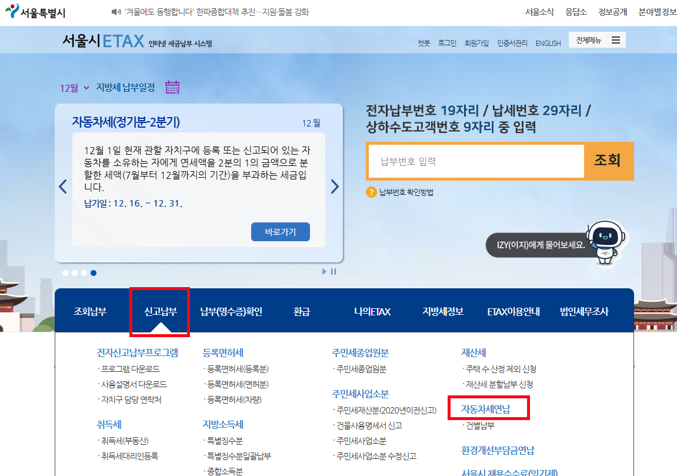This screenshot has height=476, width=677.
Task: Click the 로그인 login link
Action: (448, 42)
